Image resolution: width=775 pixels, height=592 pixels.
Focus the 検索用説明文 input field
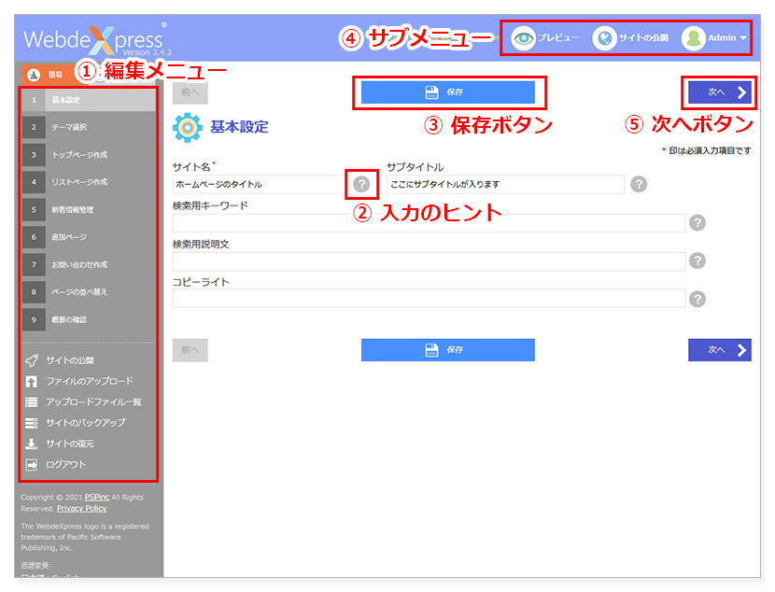(x=429, y=261)
